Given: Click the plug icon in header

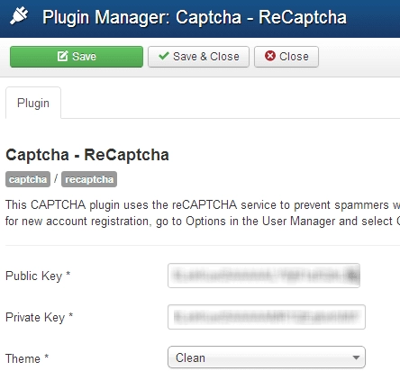Looking at the screenshot, I should coord(19,16).
